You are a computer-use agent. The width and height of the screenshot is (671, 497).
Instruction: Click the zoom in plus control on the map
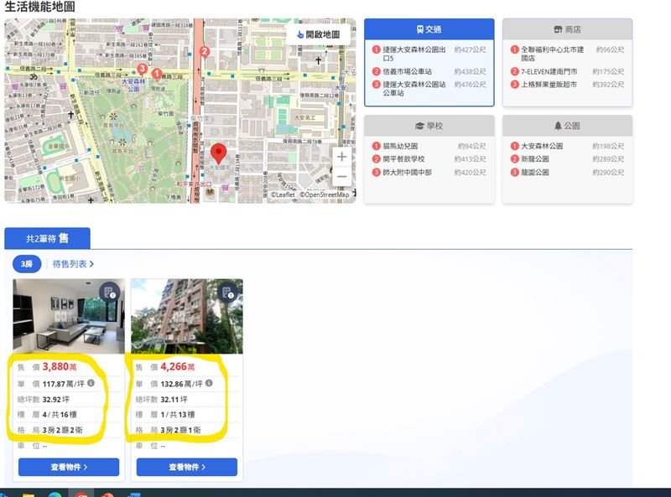tap(341, 155)
